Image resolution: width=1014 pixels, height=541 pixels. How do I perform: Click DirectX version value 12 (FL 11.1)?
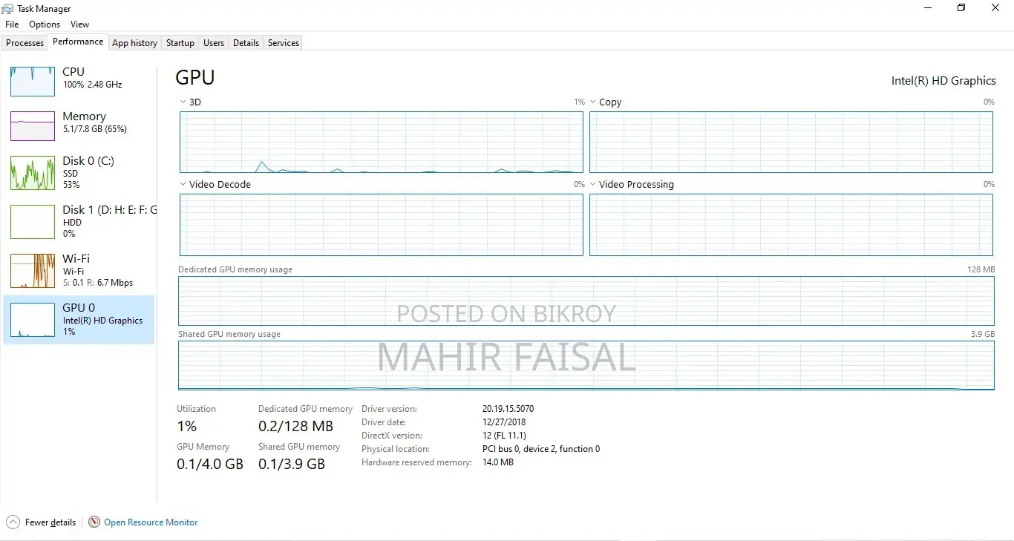[504, 436]
